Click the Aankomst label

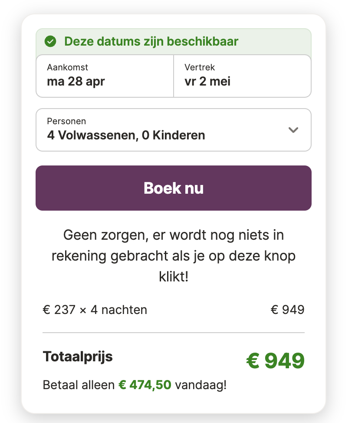click(67, 67)
